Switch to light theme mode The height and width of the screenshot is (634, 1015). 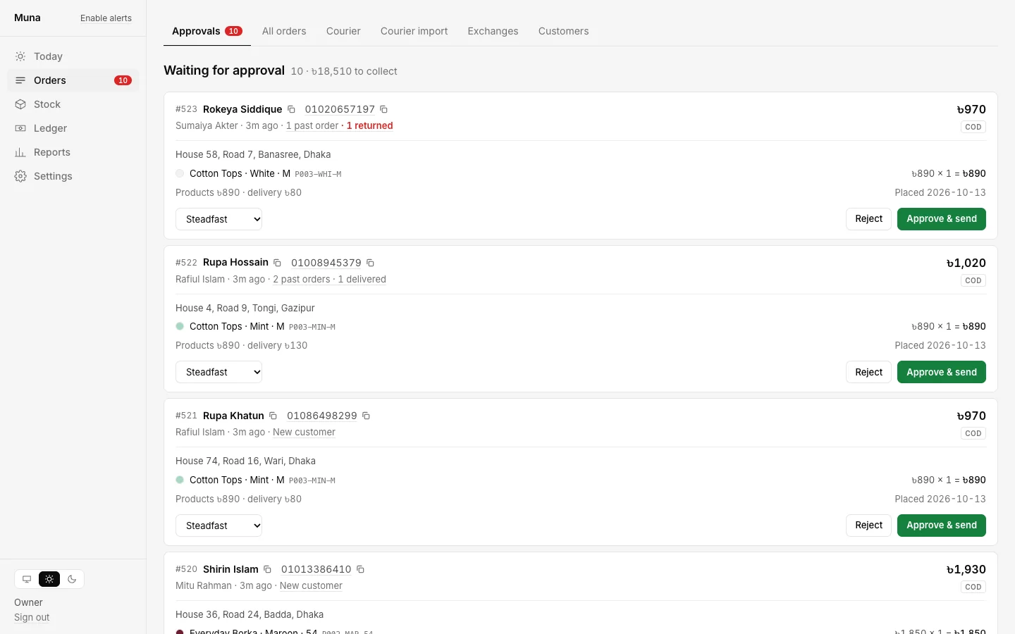(x=49, y=579)
